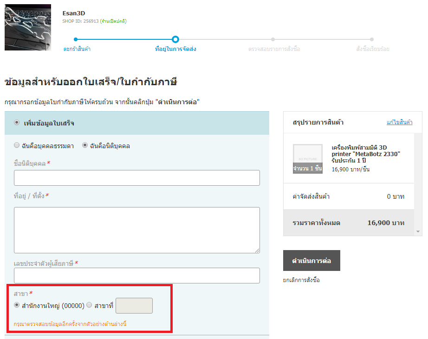Screen dimensions: 428x339
Task: Select the ที่อยู่ในการจัดส่ง step label
Action: pyautogui.click(x=175, y=49)
